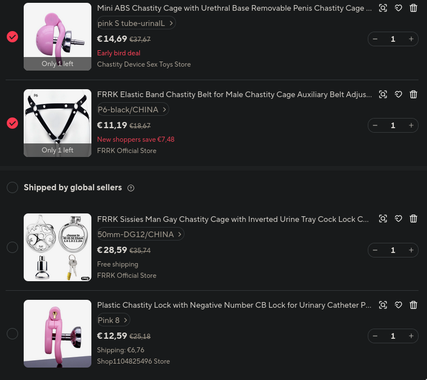Check the FRRK Sissies 50mm-DG12 item
This screenshot has height=380, width=427.
point(12,247)
